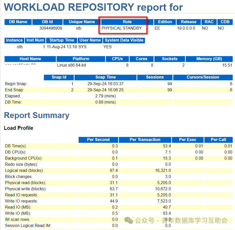The image size is (235, 230).
Task: Click the Session Logical Read IM label
Action: click(28, 226)
